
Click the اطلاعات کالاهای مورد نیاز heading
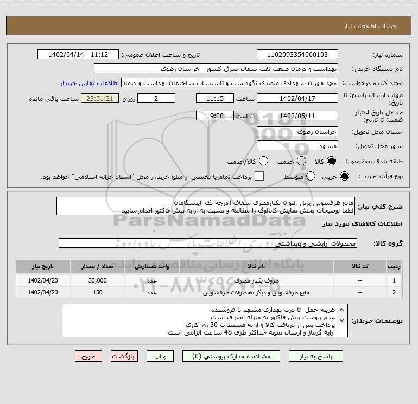[363, 224]
